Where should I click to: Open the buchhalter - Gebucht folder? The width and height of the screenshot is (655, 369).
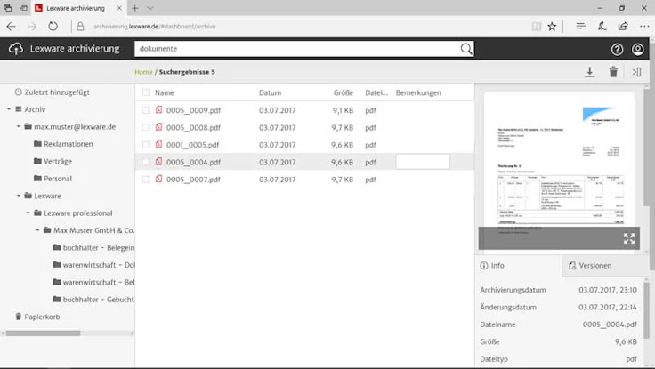[x=93, y=300]
